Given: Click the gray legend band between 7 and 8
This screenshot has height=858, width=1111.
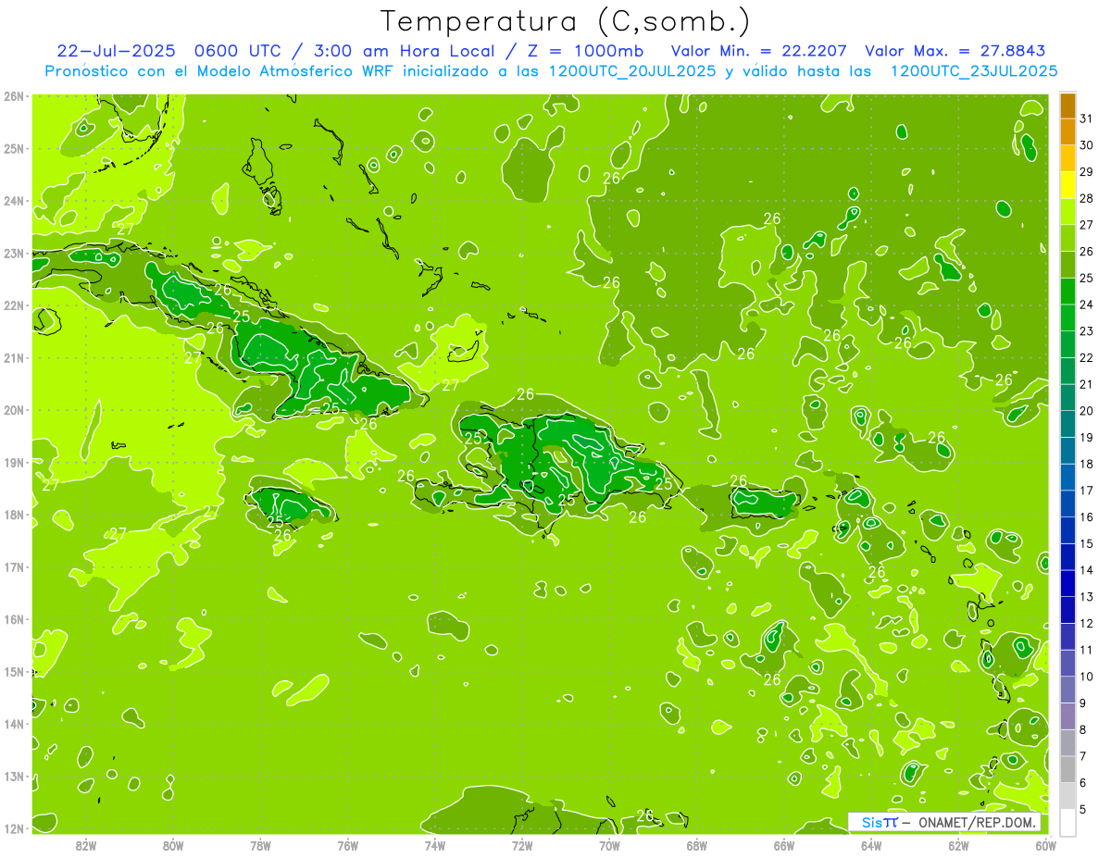Looking at the screenshot, I should (1067, 743).
